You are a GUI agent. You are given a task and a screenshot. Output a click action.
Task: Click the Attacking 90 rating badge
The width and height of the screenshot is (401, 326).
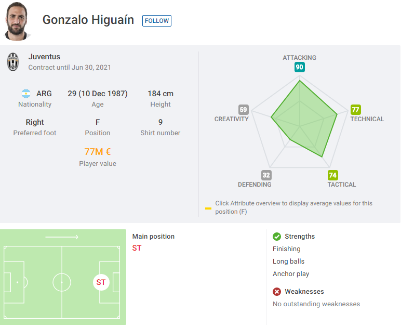pos(299,67)
